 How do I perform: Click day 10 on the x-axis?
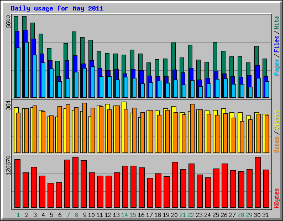point(92,215)
